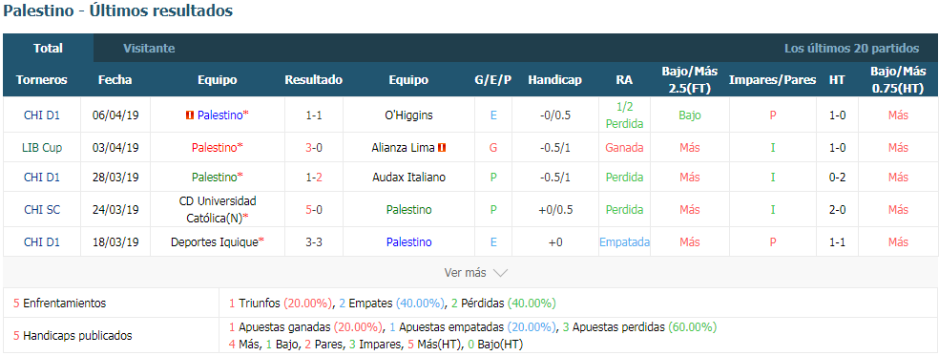Click the Handicap column header
The height and width of the screenshot is (356, 939).
click(x=554, y=80)
